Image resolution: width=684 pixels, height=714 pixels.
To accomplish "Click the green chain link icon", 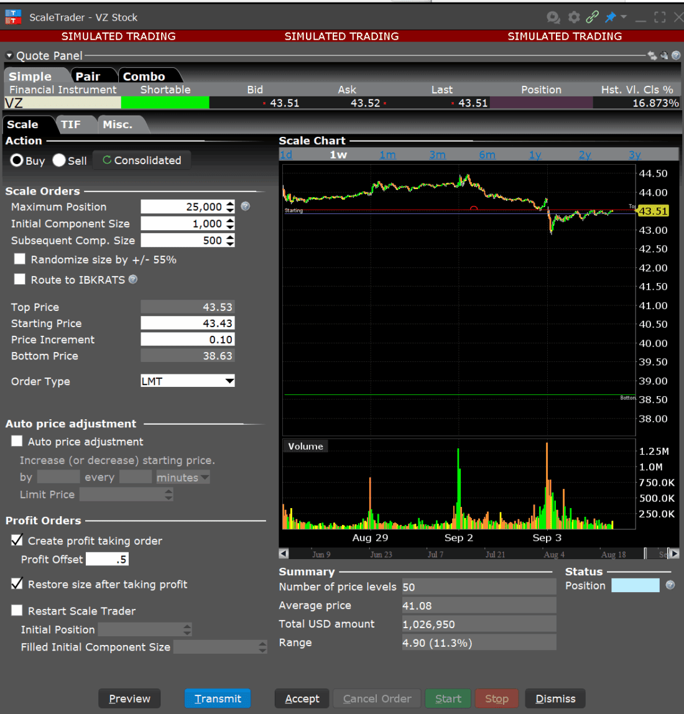I will coord(593,17).
